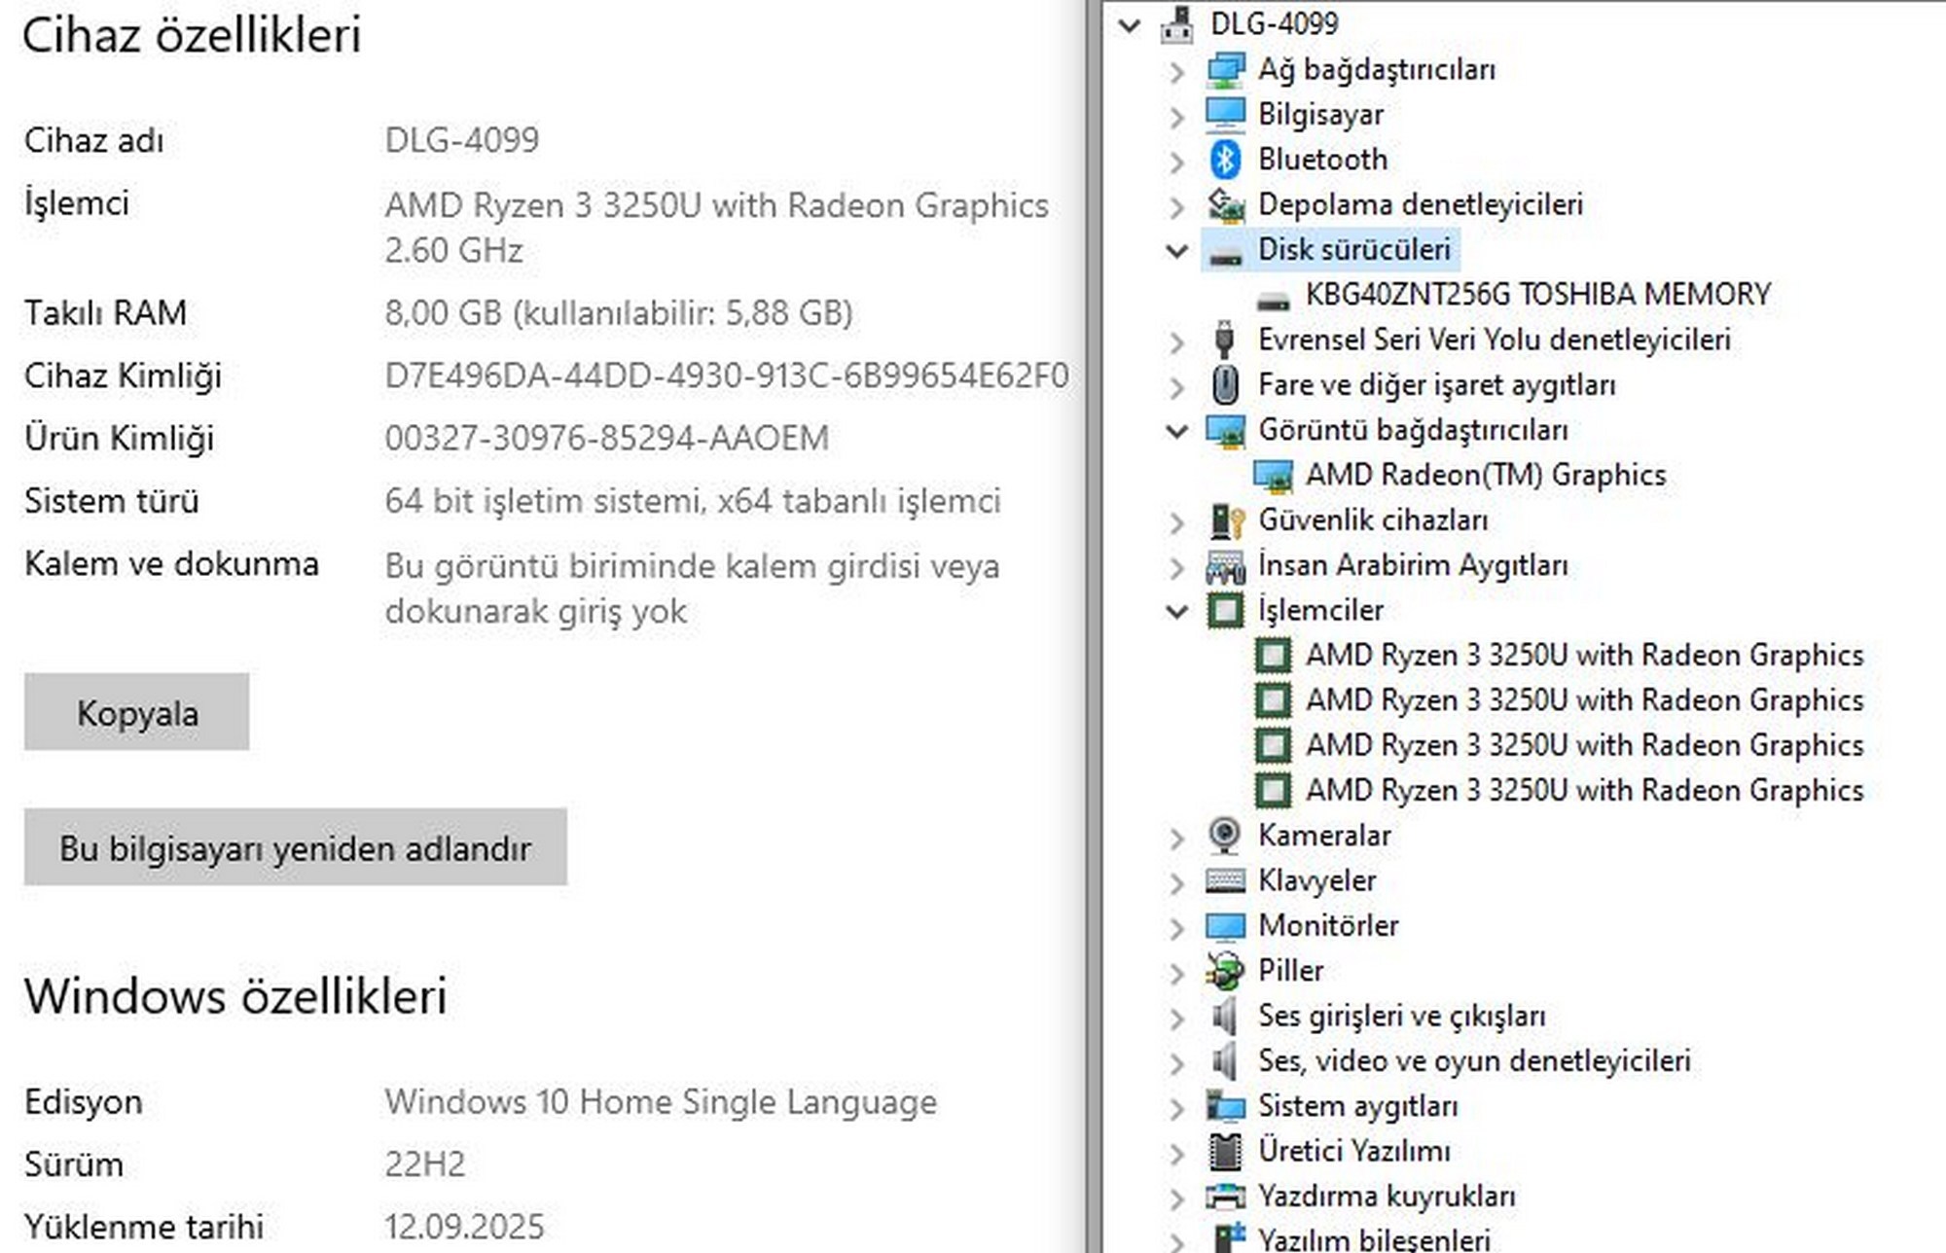Click the Fare ve diğer işaret aygıtları mouse icon
1946x1253 pixels.
pos(1225,385)
